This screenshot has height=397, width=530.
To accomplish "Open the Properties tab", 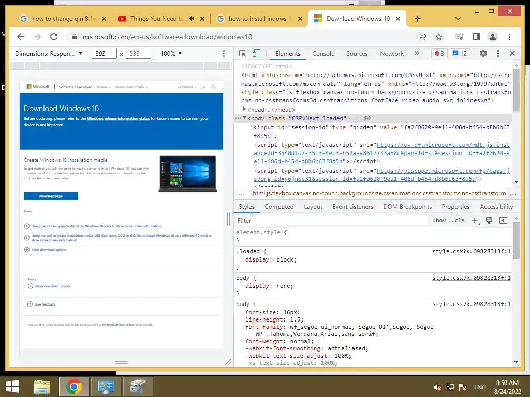I will point(455,207).
